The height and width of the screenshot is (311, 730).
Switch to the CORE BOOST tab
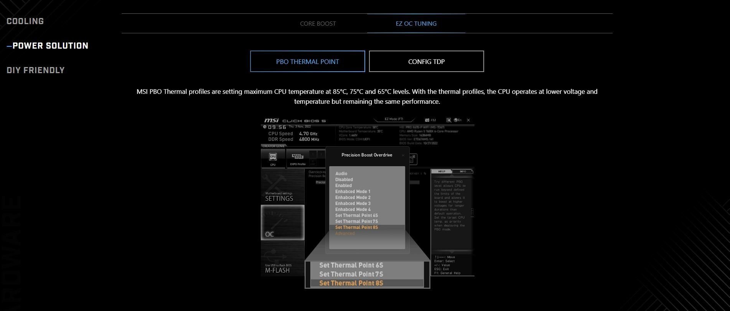pyautogui.click(x=318, y=23)
